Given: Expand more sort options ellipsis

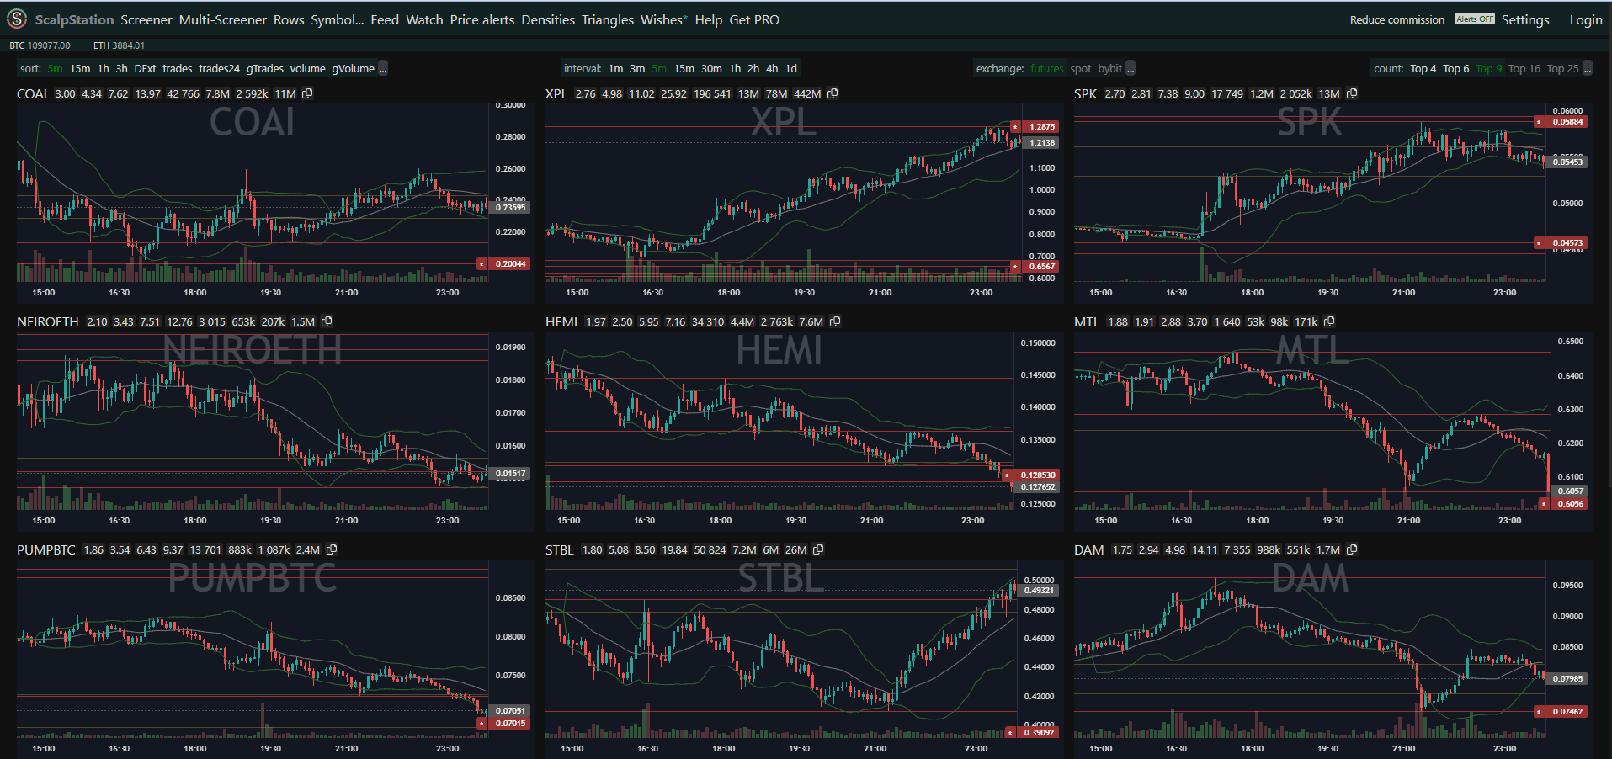Looking at the screenshot, I should [x=383, y=68].
